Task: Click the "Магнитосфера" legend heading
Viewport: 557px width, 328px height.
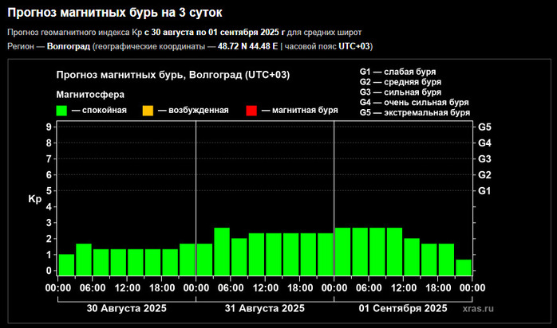Action: click(x=90, y=94)
